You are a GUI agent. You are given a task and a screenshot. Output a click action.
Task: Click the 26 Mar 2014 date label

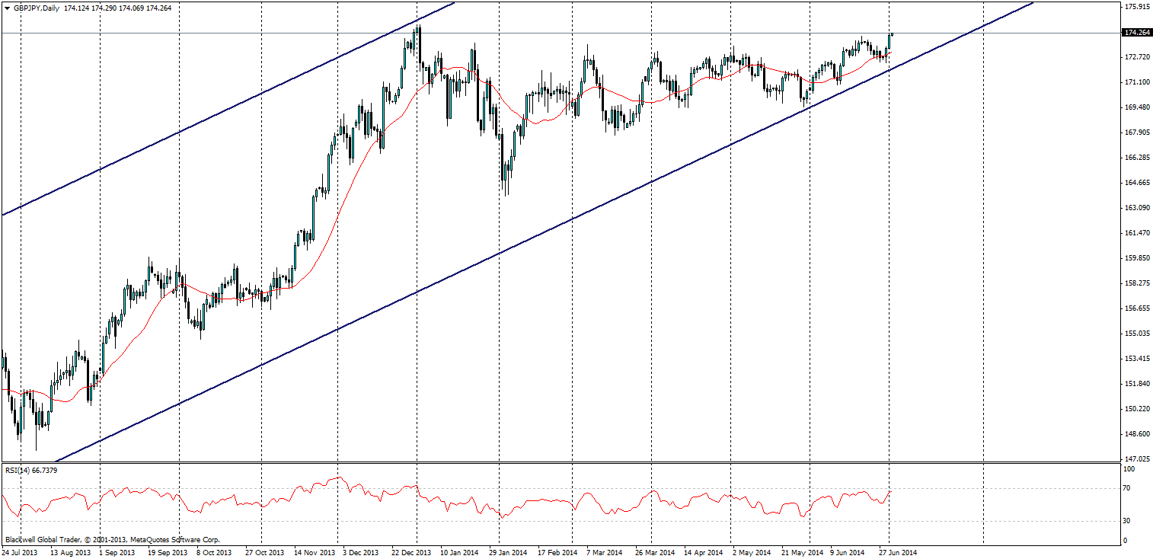656,554
